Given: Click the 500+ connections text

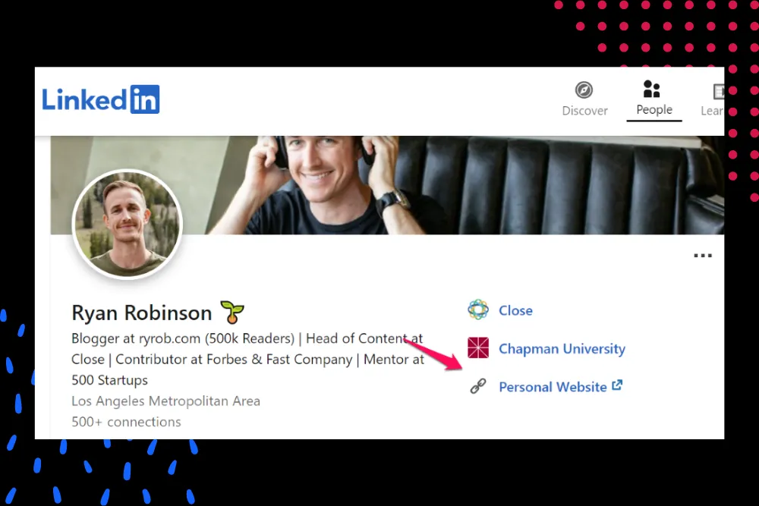Looking at the screenshot, I should (x=126, y=422).
